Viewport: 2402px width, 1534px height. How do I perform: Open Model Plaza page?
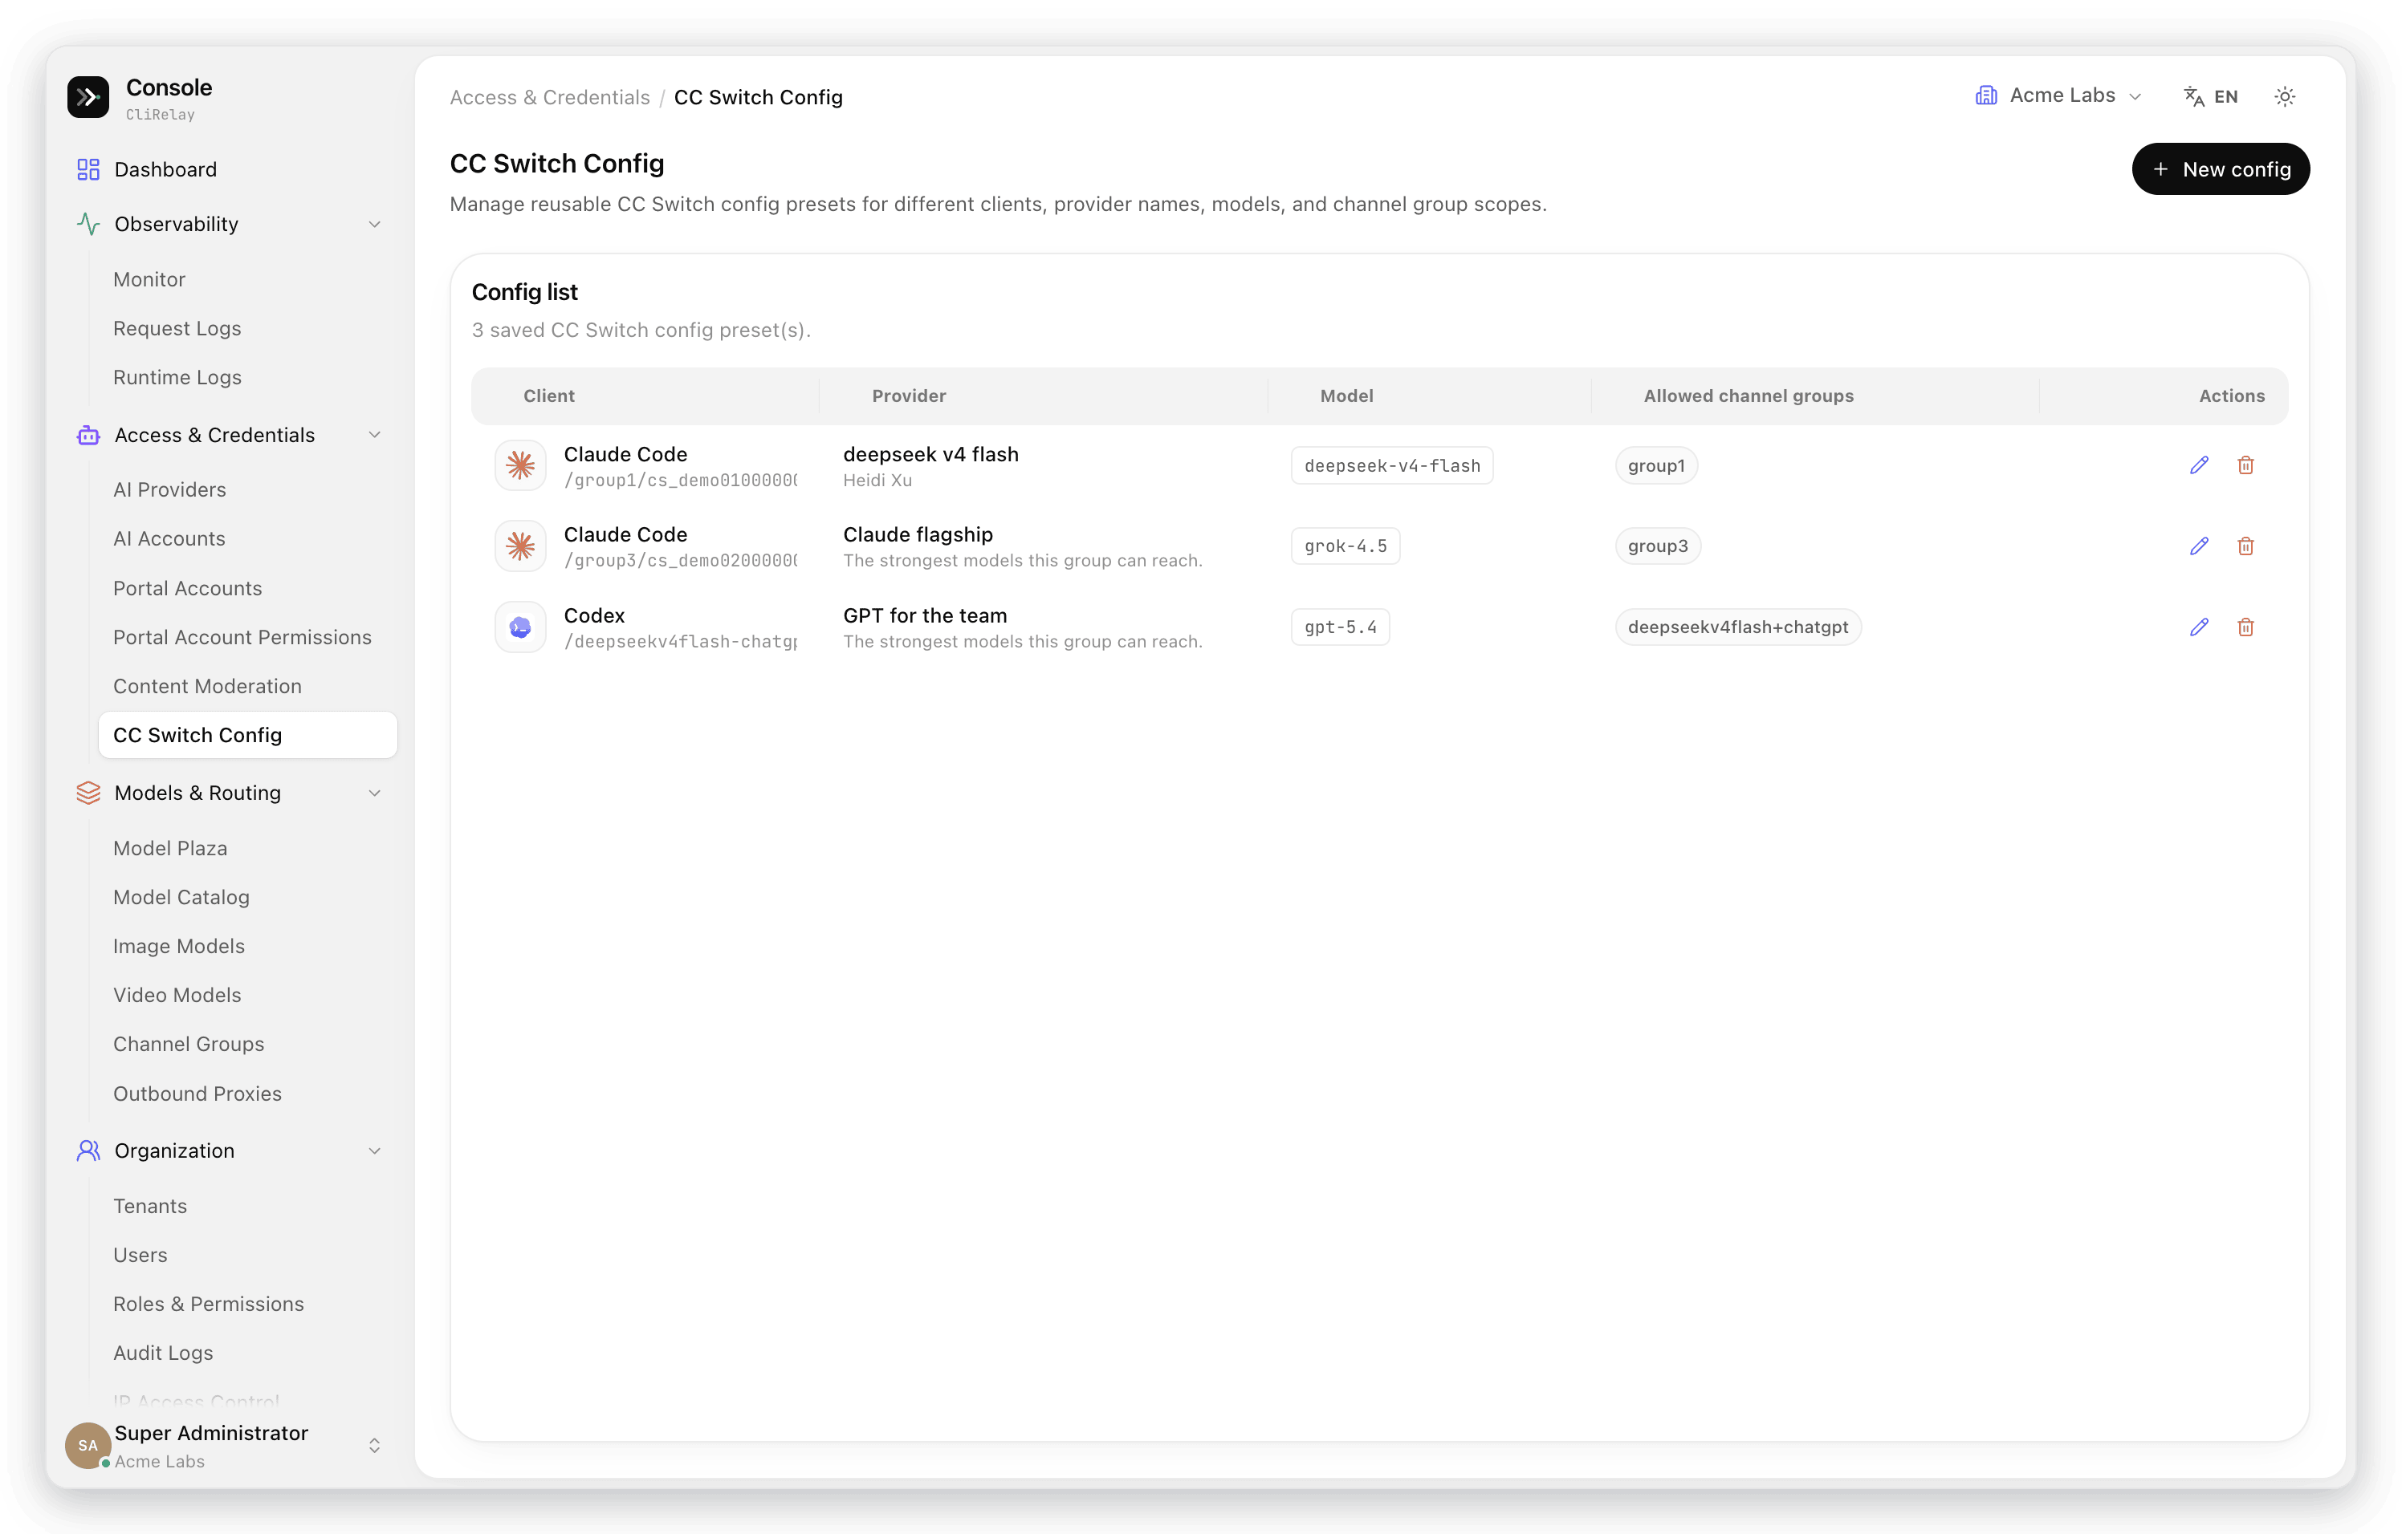click(170, 848)
